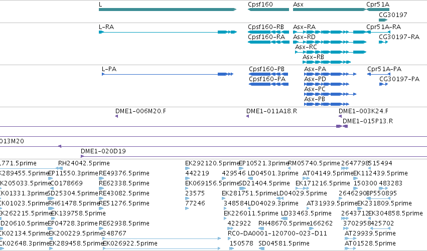Select the Asx-PC coding feature
Image resolution: width=427 pixels, height=251 pixels.
coord(330,94)
